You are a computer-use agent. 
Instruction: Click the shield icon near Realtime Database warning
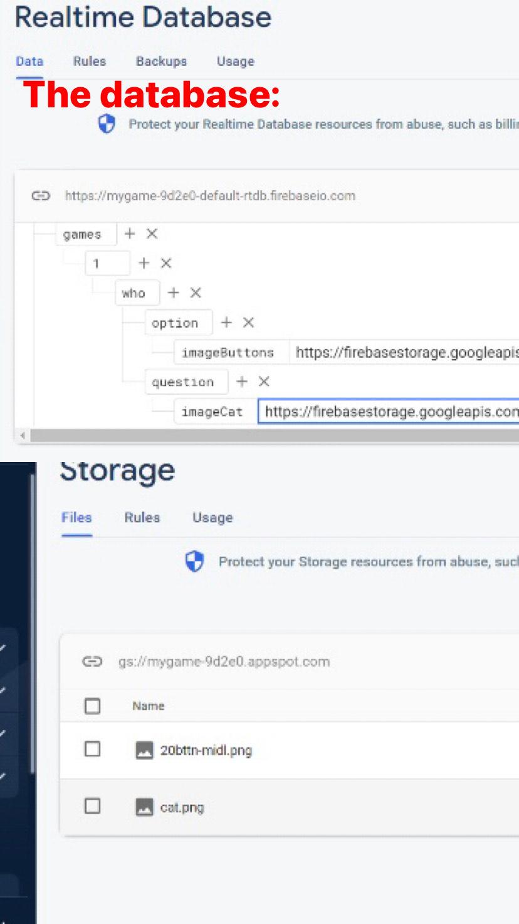[x=106, y=124]
